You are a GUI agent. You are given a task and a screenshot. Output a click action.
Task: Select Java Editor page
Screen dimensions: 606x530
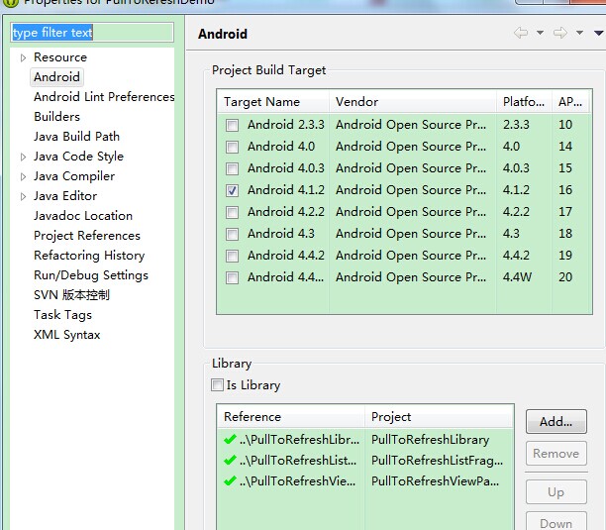(x=65, y=196)
